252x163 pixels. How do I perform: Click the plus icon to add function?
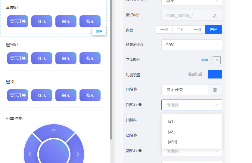[215, 74]
